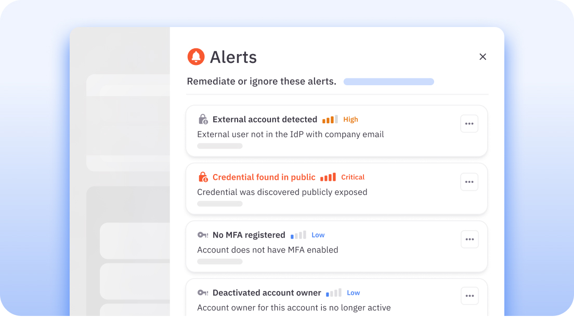Screen dimensions: 574x317
Task: Click the blue progress bar near Remediate text
Action: [x=388, y=82]
